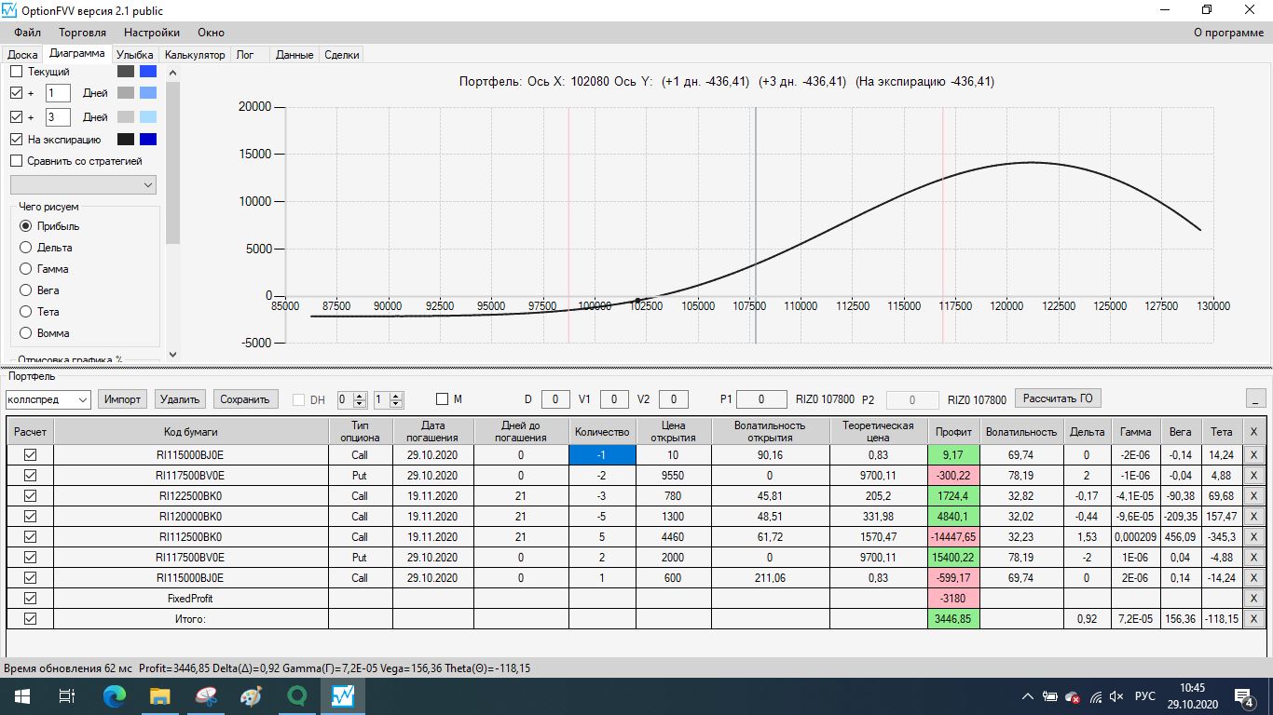Click the Сохранить button
The width and height of the screenshot is (1273, 715).
click(x=245, y=399)
